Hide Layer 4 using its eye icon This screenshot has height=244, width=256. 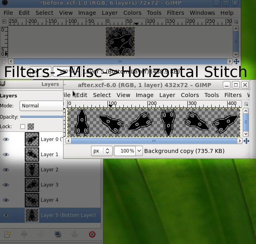point(6,200)
